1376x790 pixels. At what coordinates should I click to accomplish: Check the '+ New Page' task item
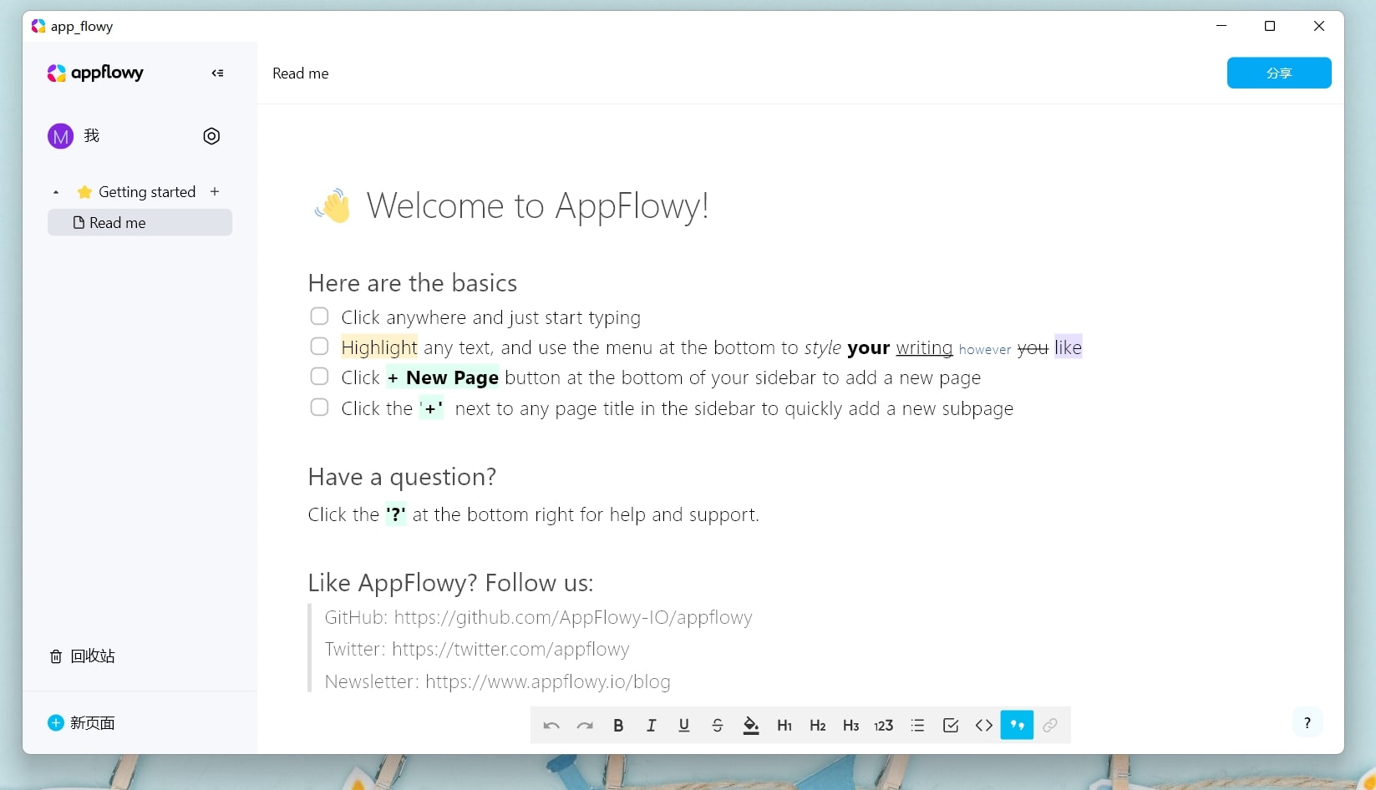click(319, 376)
